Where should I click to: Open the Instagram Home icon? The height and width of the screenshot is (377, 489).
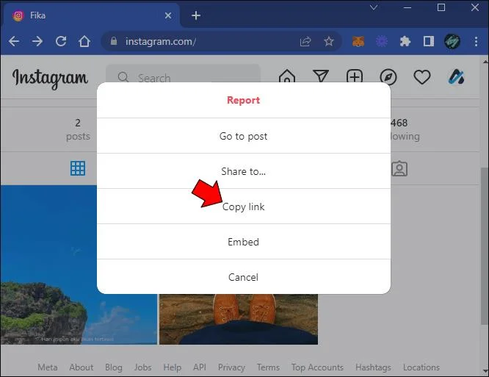pos(287,76)
